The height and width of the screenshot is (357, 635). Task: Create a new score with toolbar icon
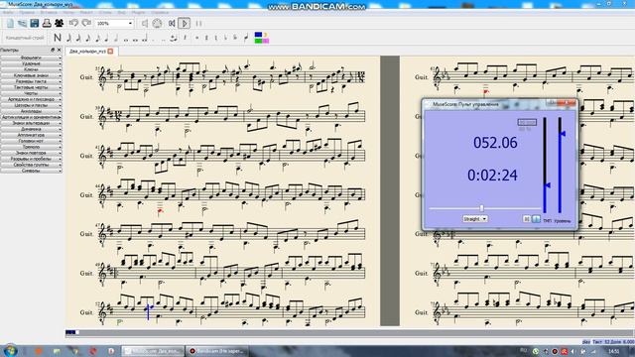tap(11, 24)
